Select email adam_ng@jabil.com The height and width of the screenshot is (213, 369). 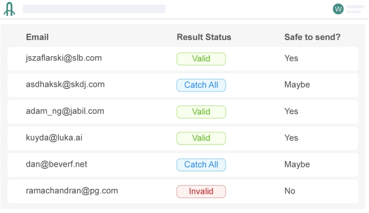coord(65,111)
